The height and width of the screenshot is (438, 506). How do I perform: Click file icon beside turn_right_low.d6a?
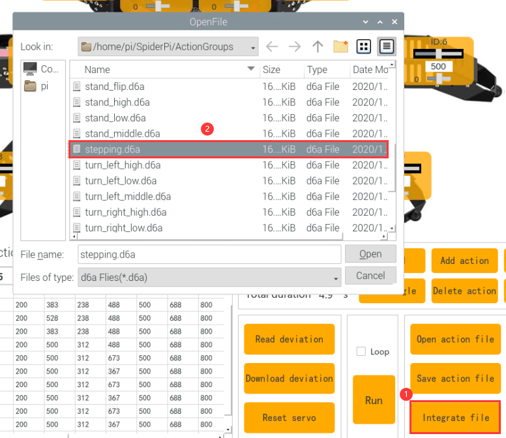(x=76, y=227)
